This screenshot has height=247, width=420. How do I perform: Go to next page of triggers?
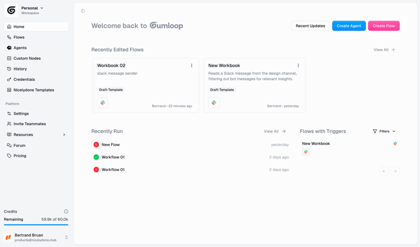(x=395, y=171)
